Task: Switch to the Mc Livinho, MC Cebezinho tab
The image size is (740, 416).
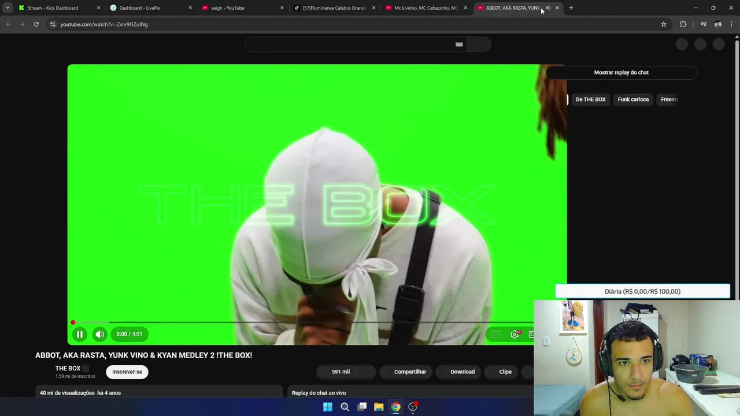Action: pos(425,8)
